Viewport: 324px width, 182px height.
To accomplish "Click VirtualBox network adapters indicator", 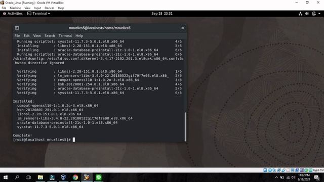I will [279, 170].
